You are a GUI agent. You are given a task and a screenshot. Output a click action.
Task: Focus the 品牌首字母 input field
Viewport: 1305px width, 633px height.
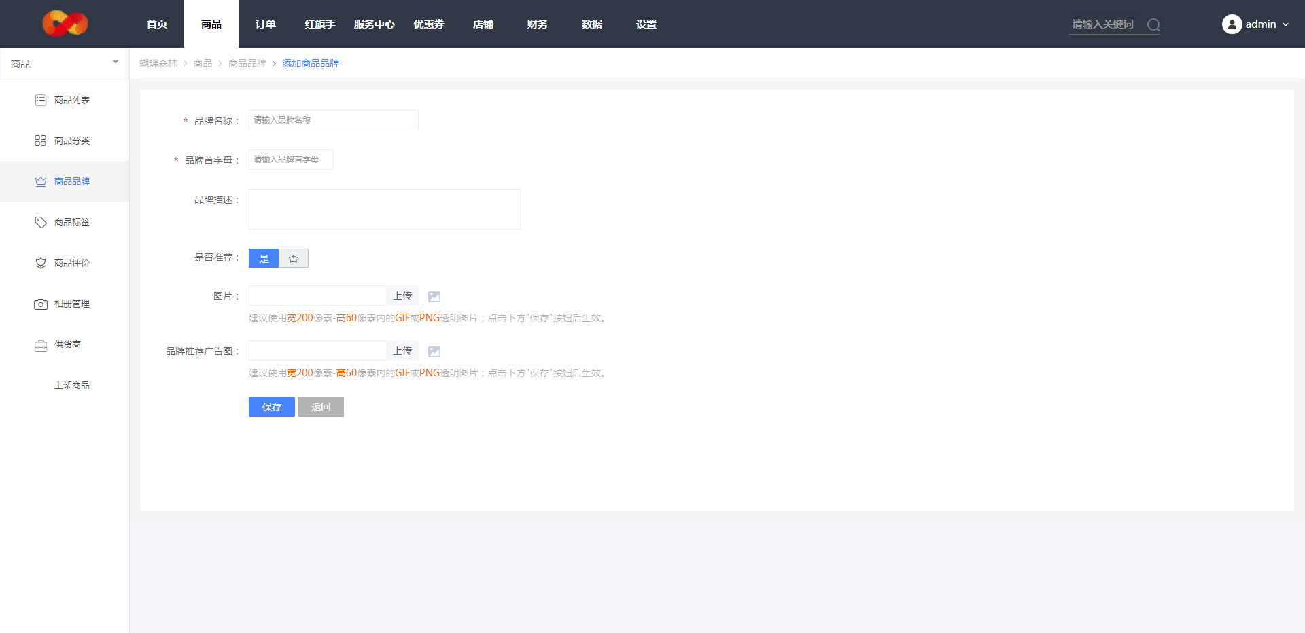tap(291, 160)
